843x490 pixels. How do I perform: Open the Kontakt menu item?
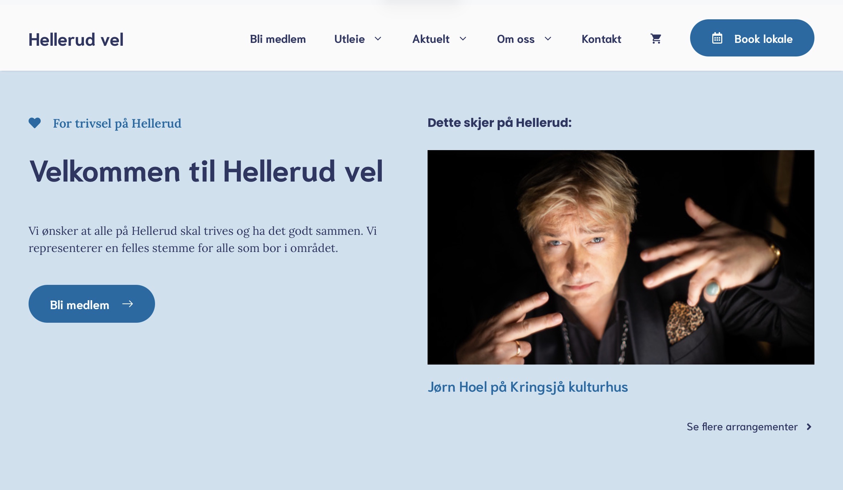(602, 39)
